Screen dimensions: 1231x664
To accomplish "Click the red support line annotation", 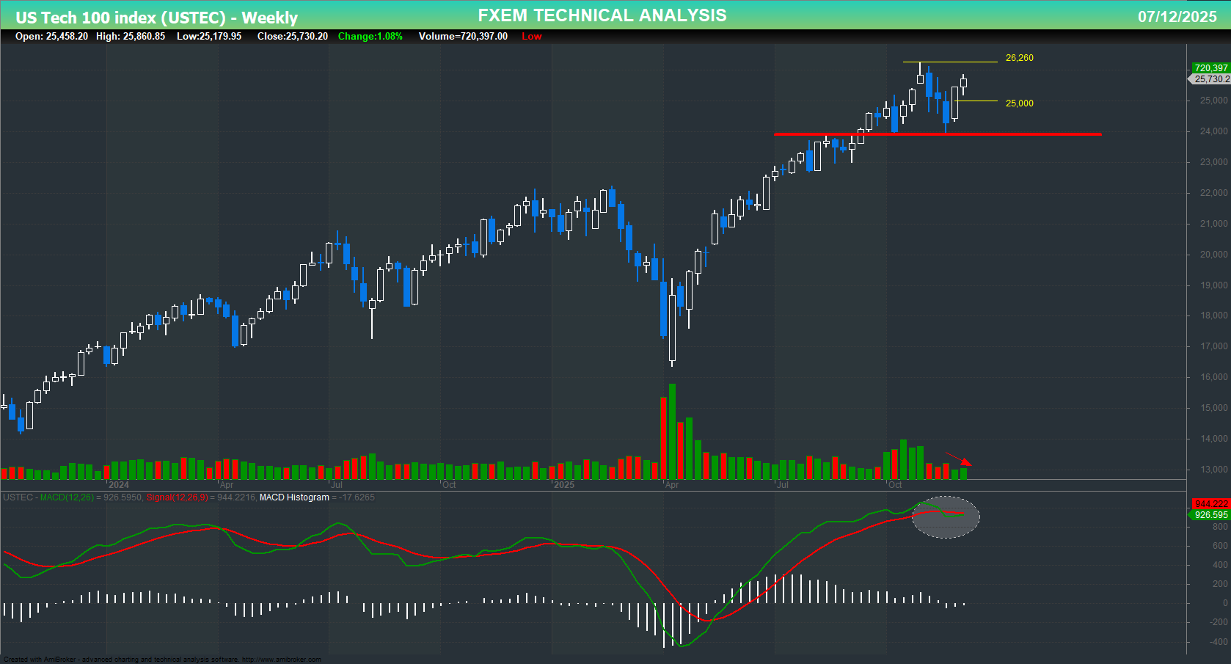I will pos(939,134).
